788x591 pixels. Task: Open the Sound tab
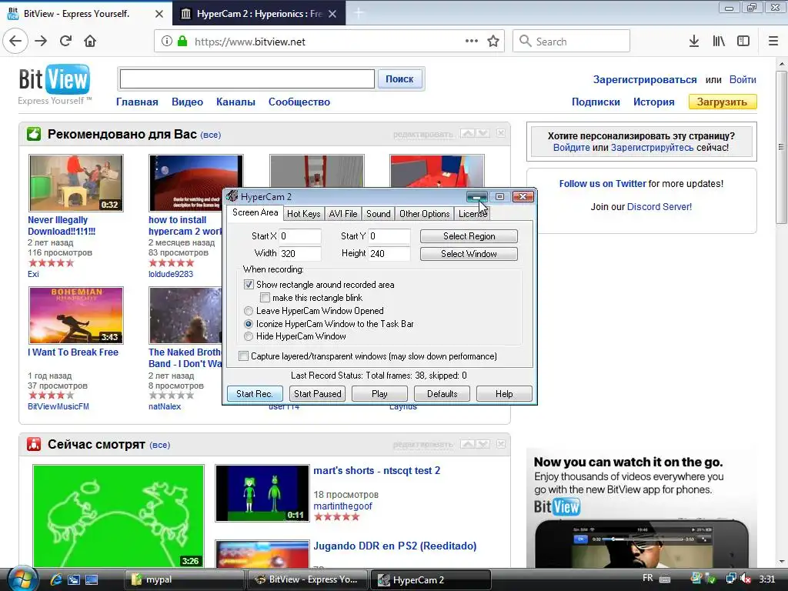tap(378, 214)
